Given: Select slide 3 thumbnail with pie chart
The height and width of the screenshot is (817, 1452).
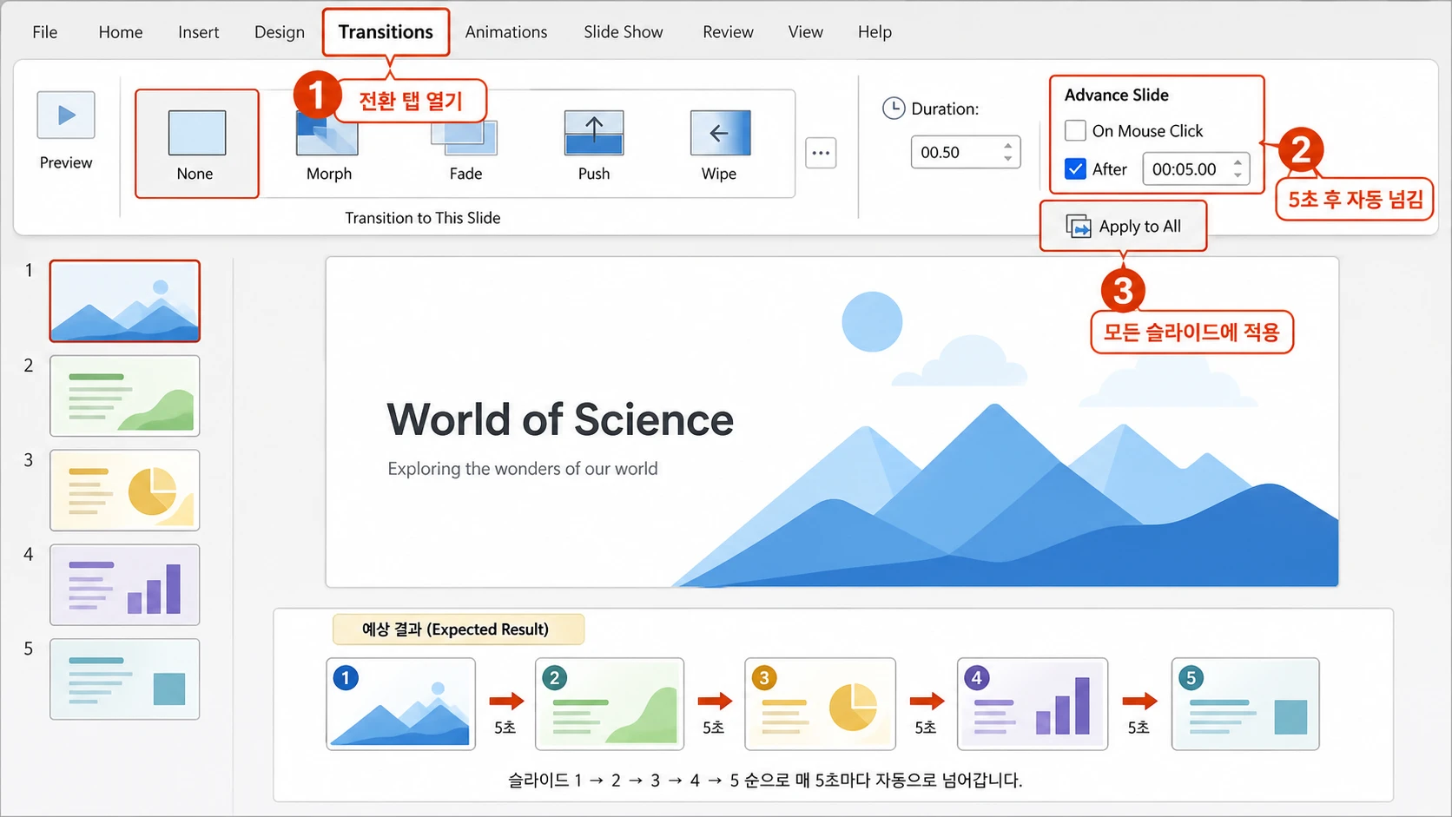Looking at the screenshot, I should pyautogui.click(x=125, y=491).
